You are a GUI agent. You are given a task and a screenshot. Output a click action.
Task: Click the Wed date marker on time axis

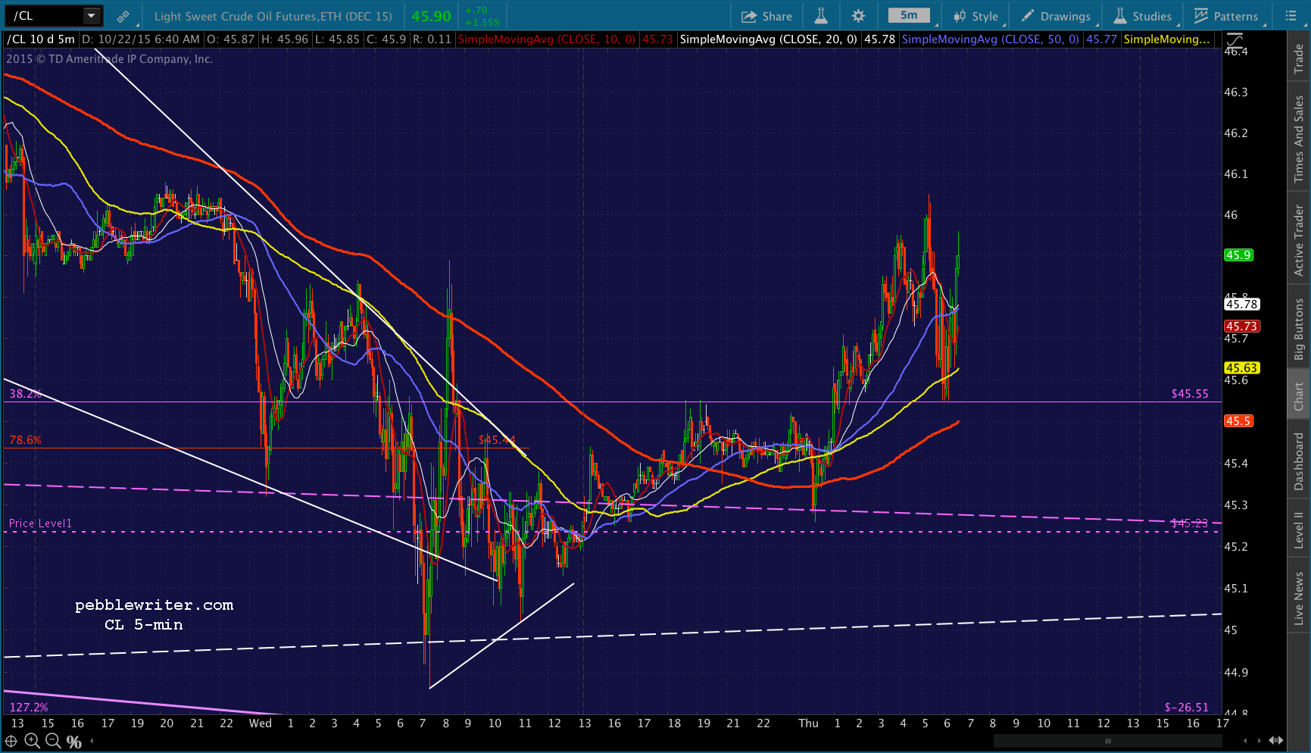tap(260, 723)
